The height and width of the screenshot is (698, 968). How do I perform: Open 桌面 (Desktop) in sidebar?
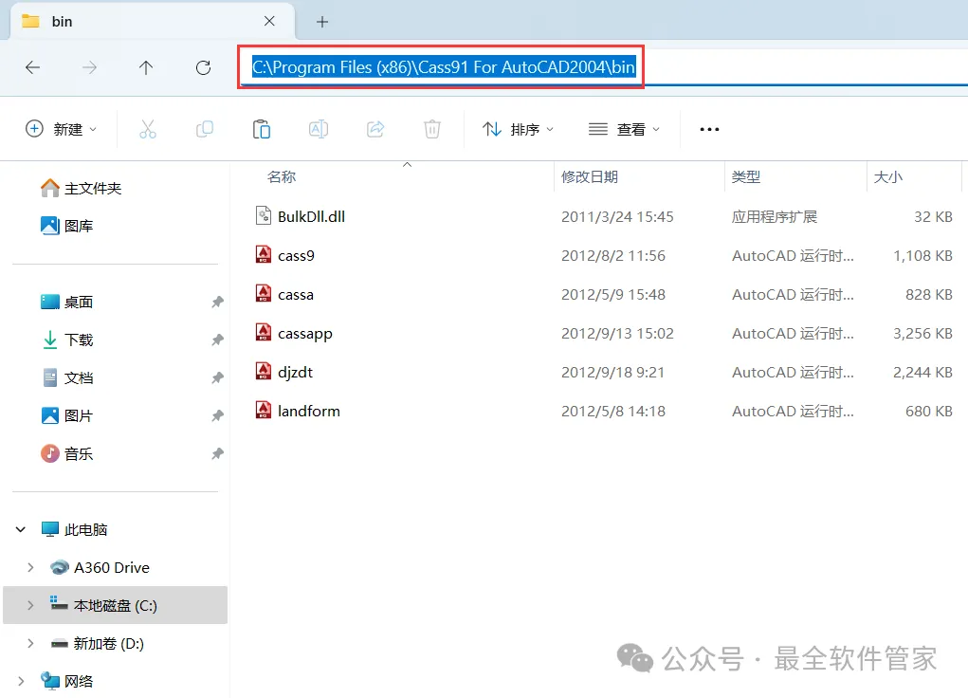[66, 302]
